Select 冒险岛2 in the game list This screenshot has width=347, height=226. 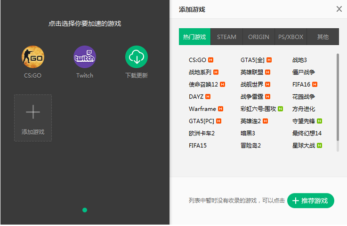pos(250,145)
